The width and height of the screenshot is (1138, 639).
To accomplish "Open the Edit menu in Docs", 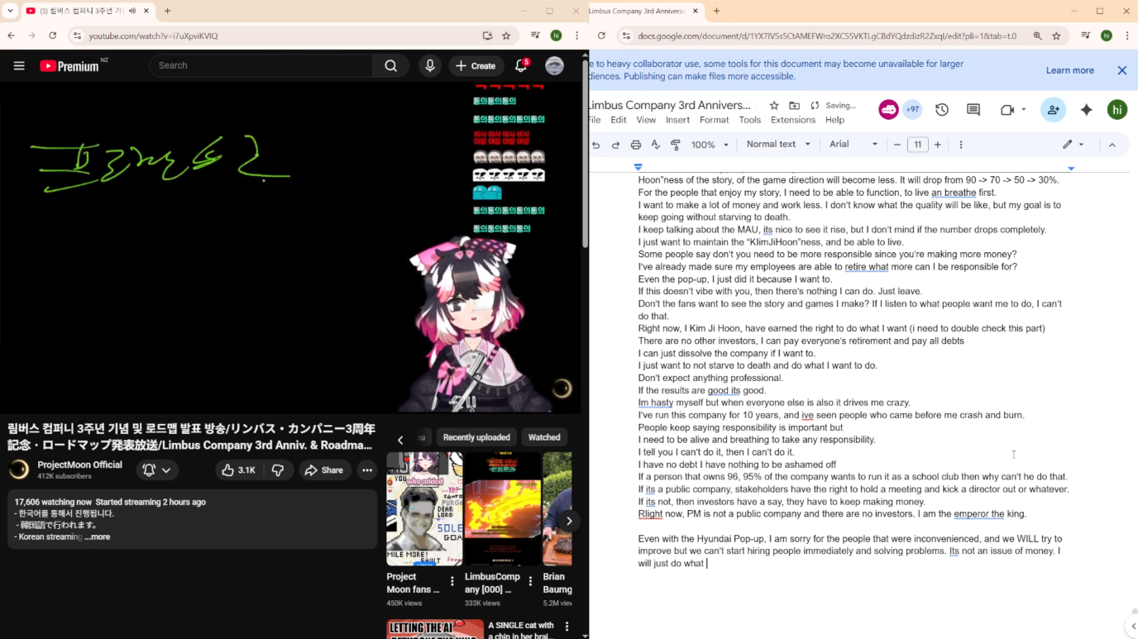I will [619, 121].
